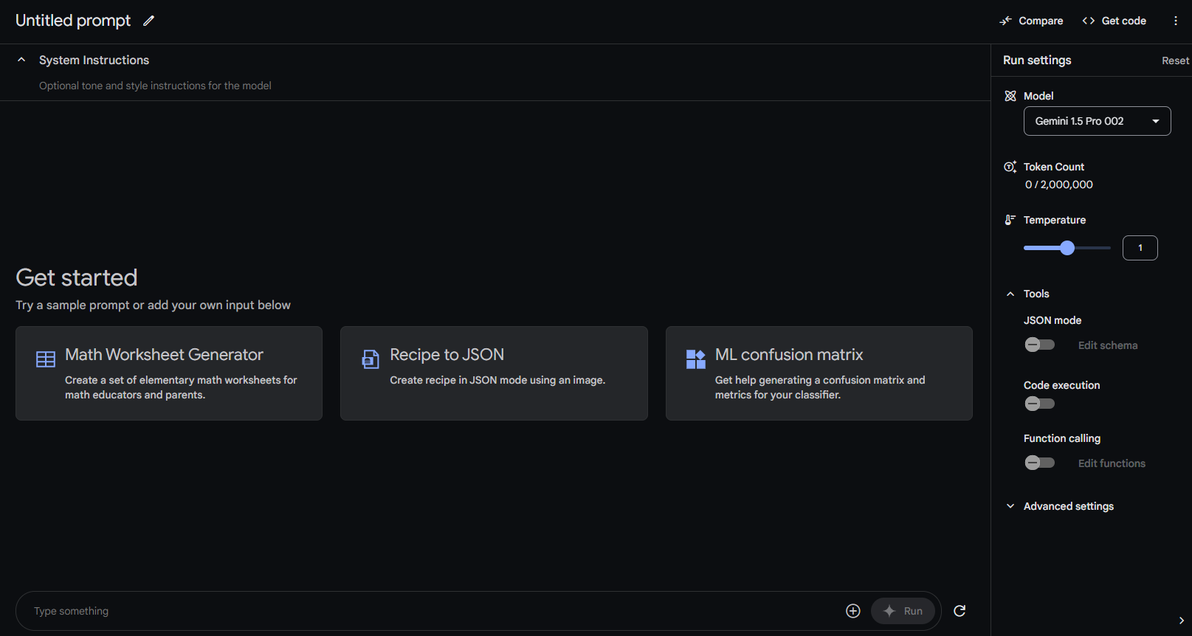Enable the Function calling toggle
This screenshot has height=636, width=1192.
pos(1039,463)
